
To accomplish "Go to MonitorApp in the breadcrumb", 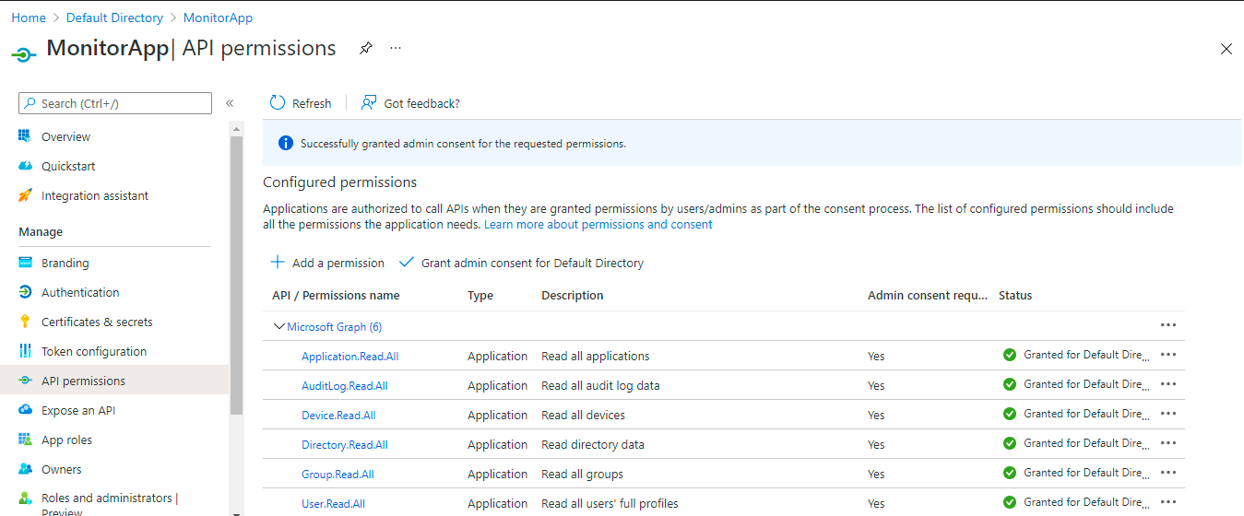I will tap(218, 18).
